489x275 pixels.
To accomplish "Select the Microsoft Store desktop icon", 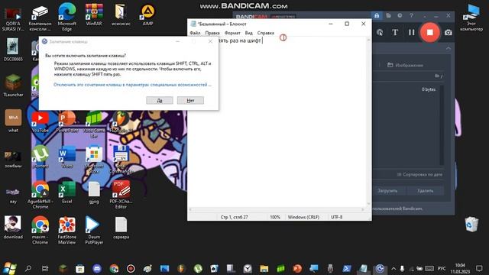I will [x=94, y=160].
